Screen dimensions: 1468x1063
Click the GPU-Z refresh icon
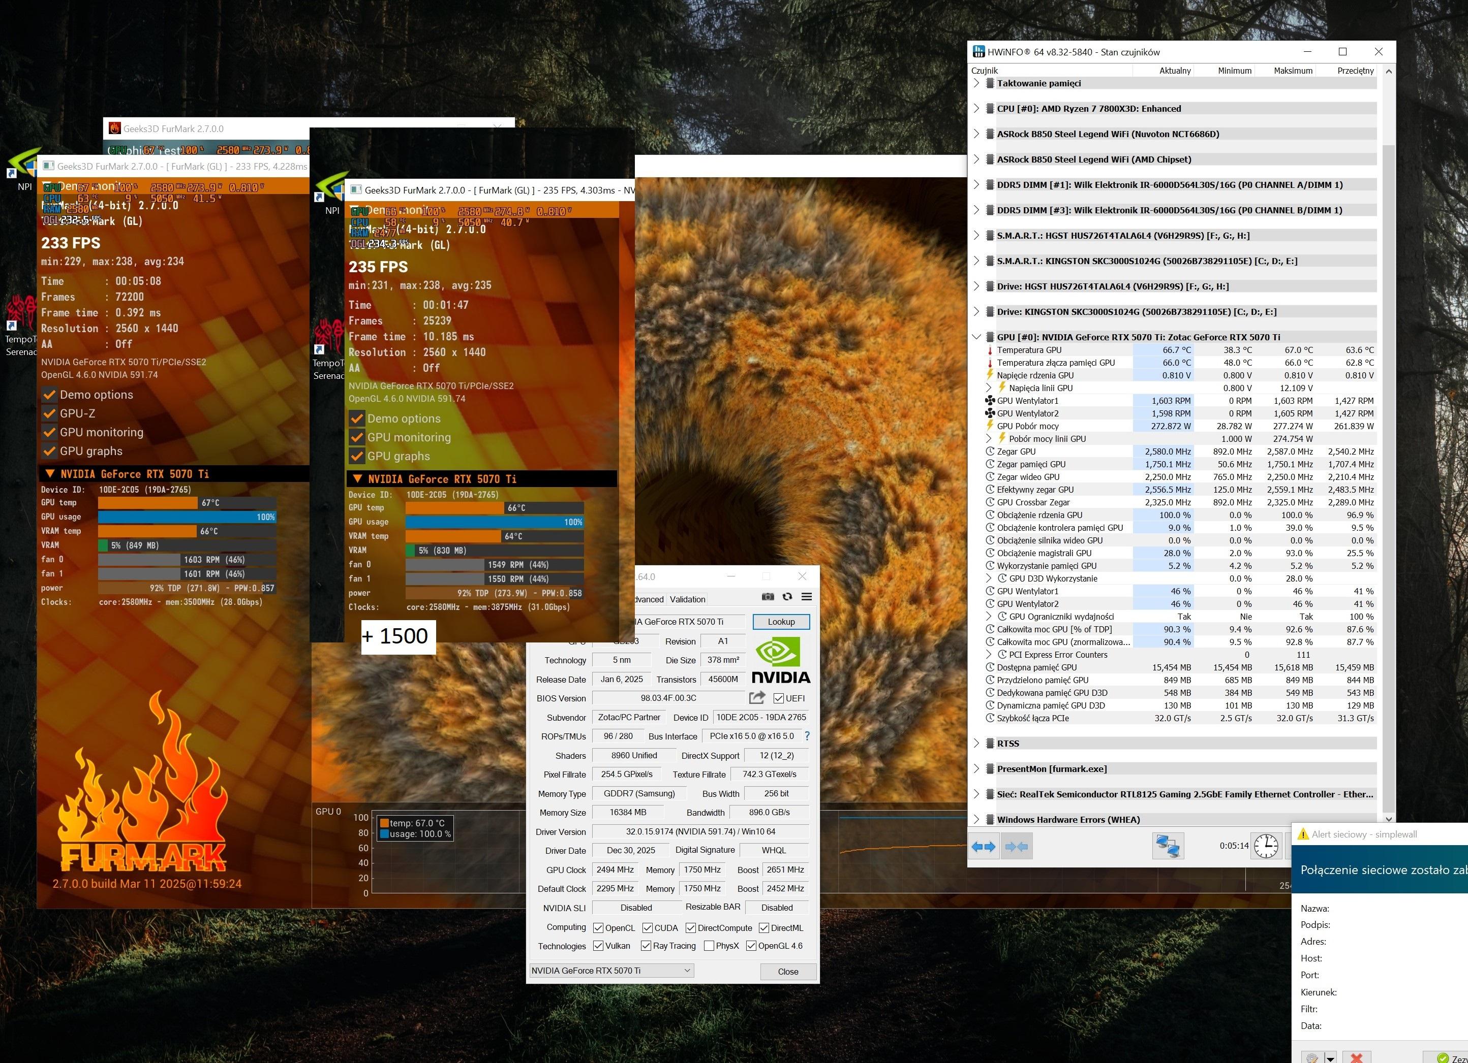787,597
